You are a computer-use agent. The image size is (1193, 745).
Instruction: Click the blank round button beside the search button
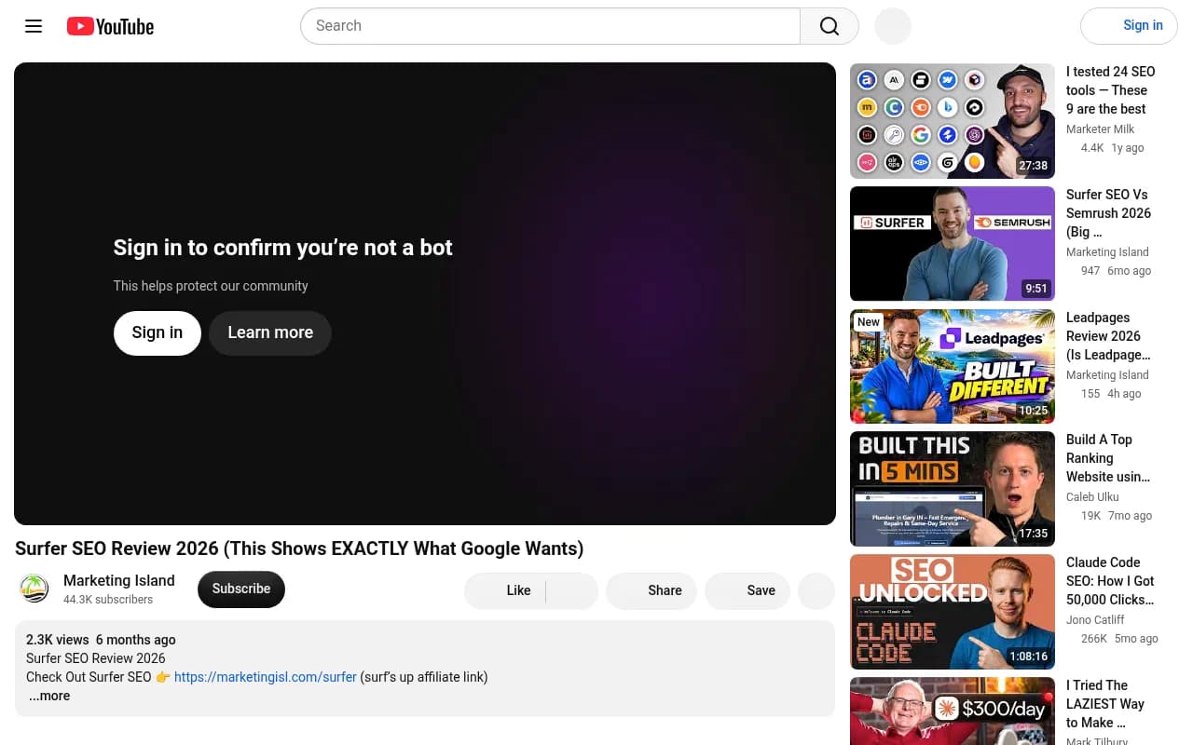(x=893, y=26)
